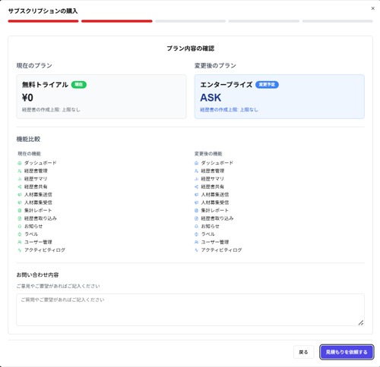380x367 pixels.
Task: Click the 変更後のプラン label
Action: 215,66
